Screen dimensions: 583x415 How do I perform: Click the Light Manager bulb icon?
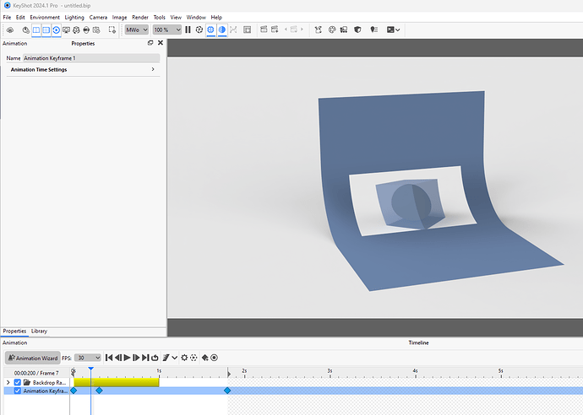click(x=374, y=30)
